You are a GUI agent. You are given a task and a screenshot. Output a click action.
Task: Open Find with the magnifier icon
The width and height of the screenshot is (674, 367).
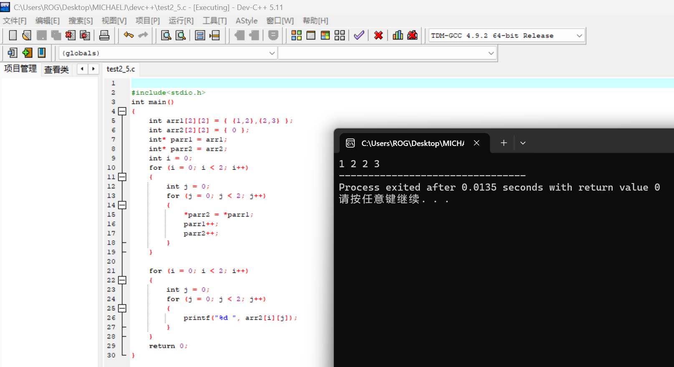tap(166, 35)
